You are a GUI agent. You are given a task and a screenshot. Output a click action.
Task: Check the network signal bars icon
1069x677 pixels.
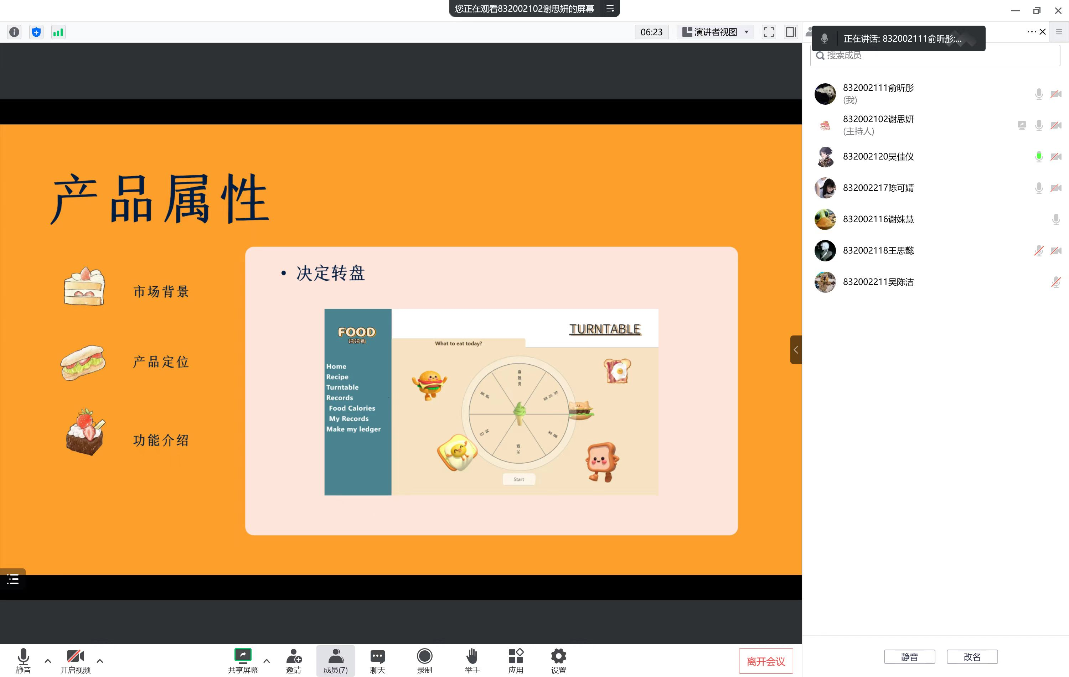tap(58, 32)
